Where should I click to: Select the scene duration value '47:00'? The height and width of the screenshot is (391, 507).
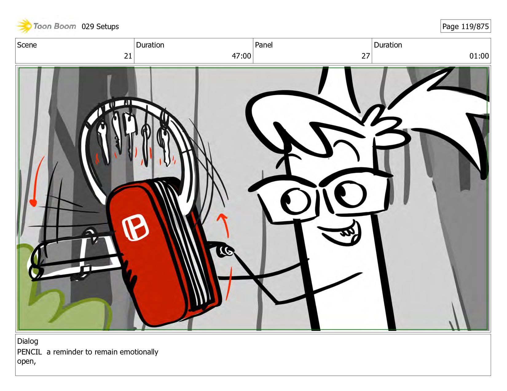coord(241,56)
